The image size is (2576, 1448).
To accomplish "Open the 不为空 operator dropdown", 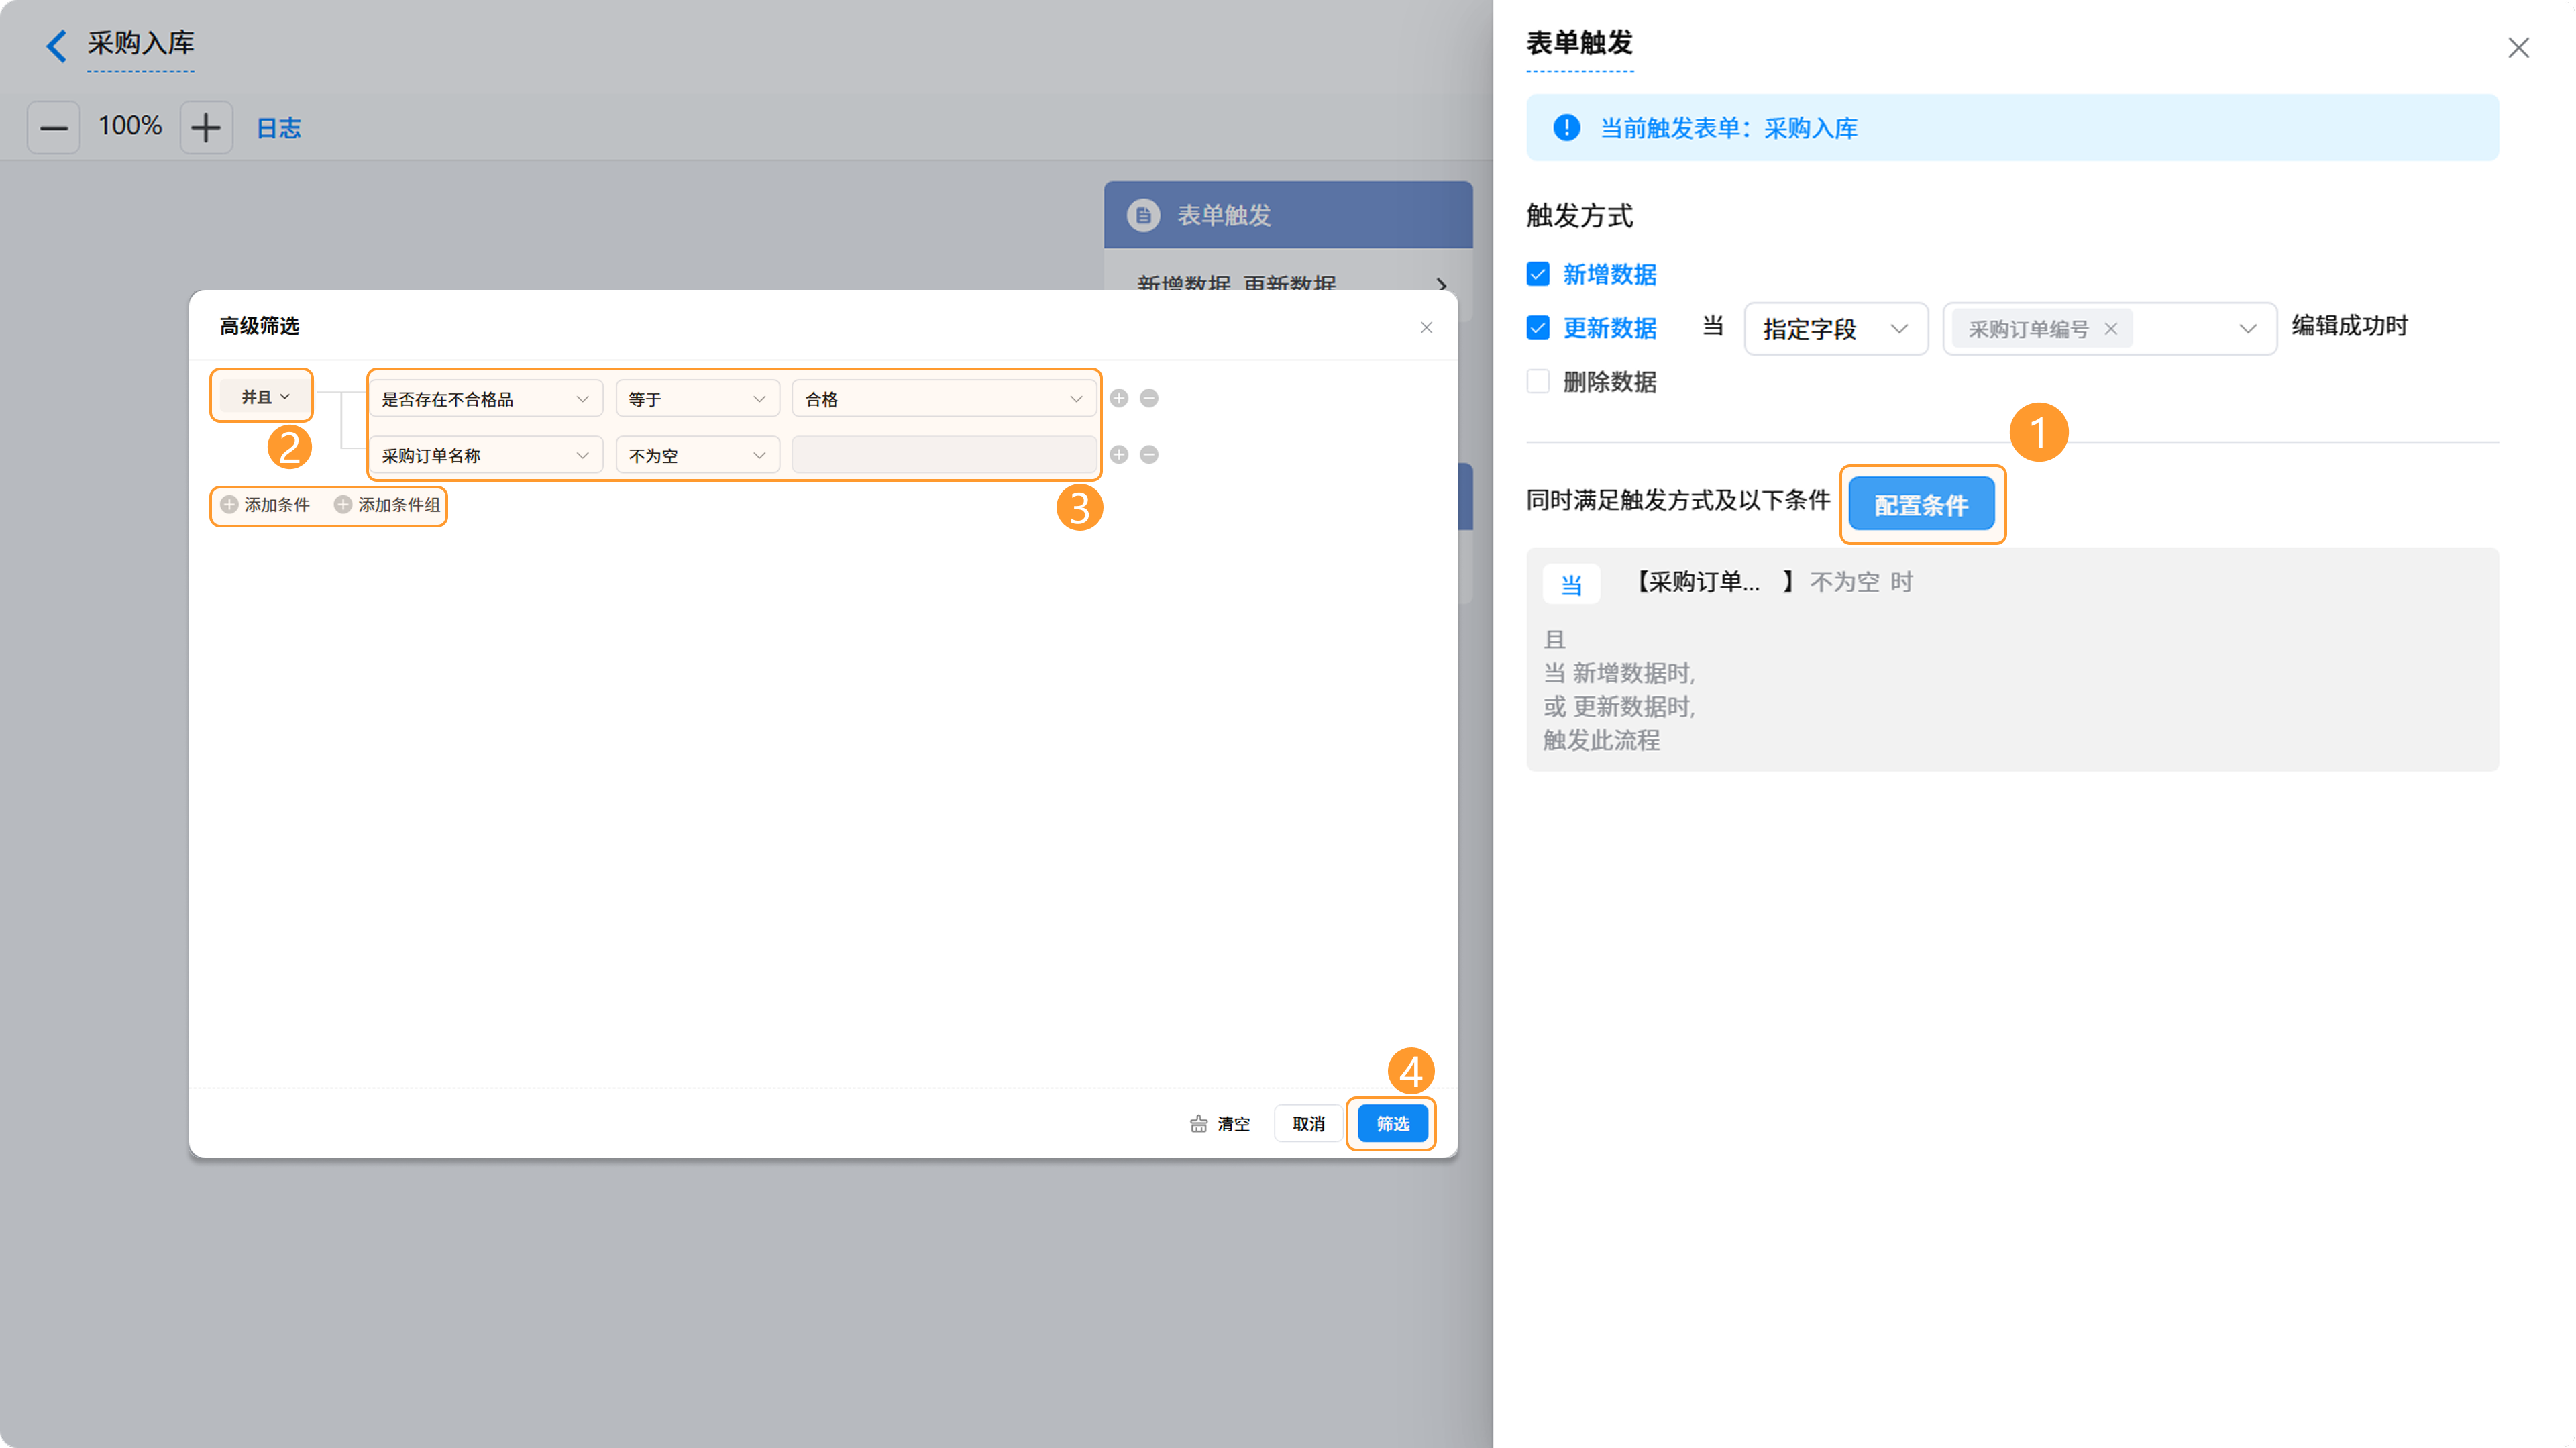I will 697,455.
